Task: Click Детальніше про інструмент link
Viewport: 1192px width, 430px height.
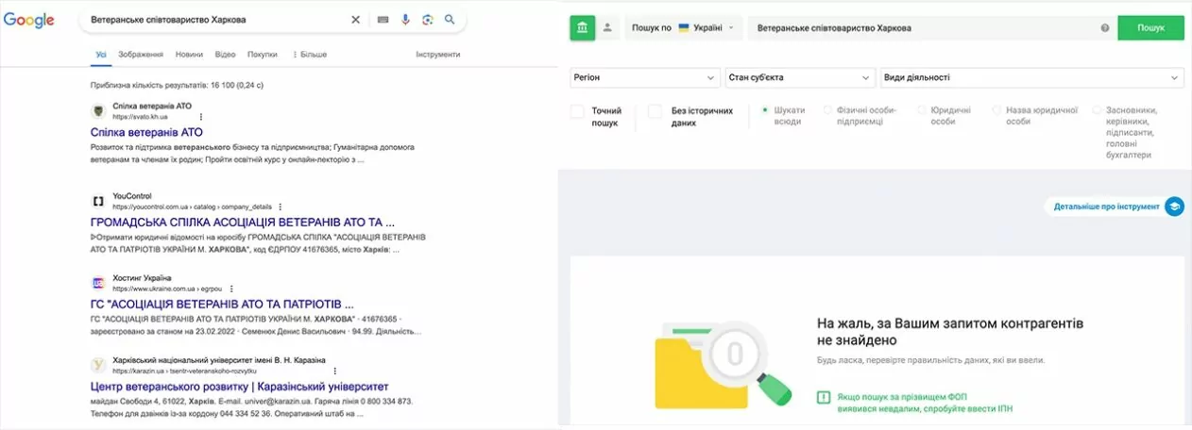Action: click(1107, 207)
